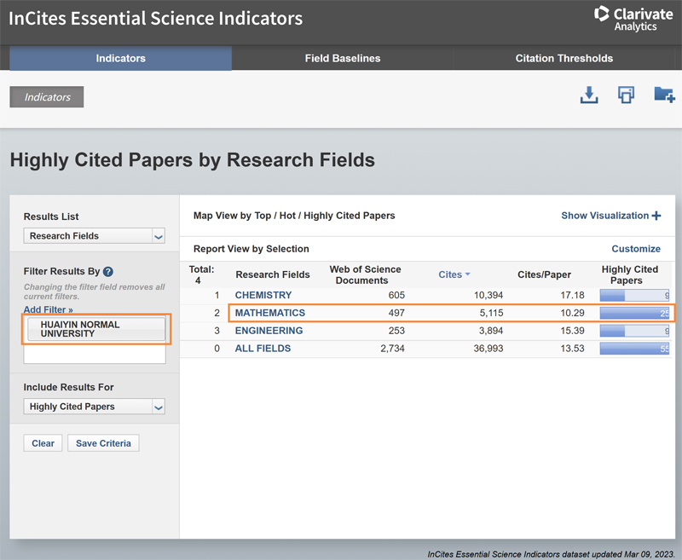The image size is (682, 560).
Task: Click the help question mark icon
Action: click(108, 272)
